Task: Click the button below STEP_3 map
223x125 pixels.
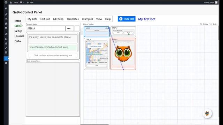Action: (97, 66)
